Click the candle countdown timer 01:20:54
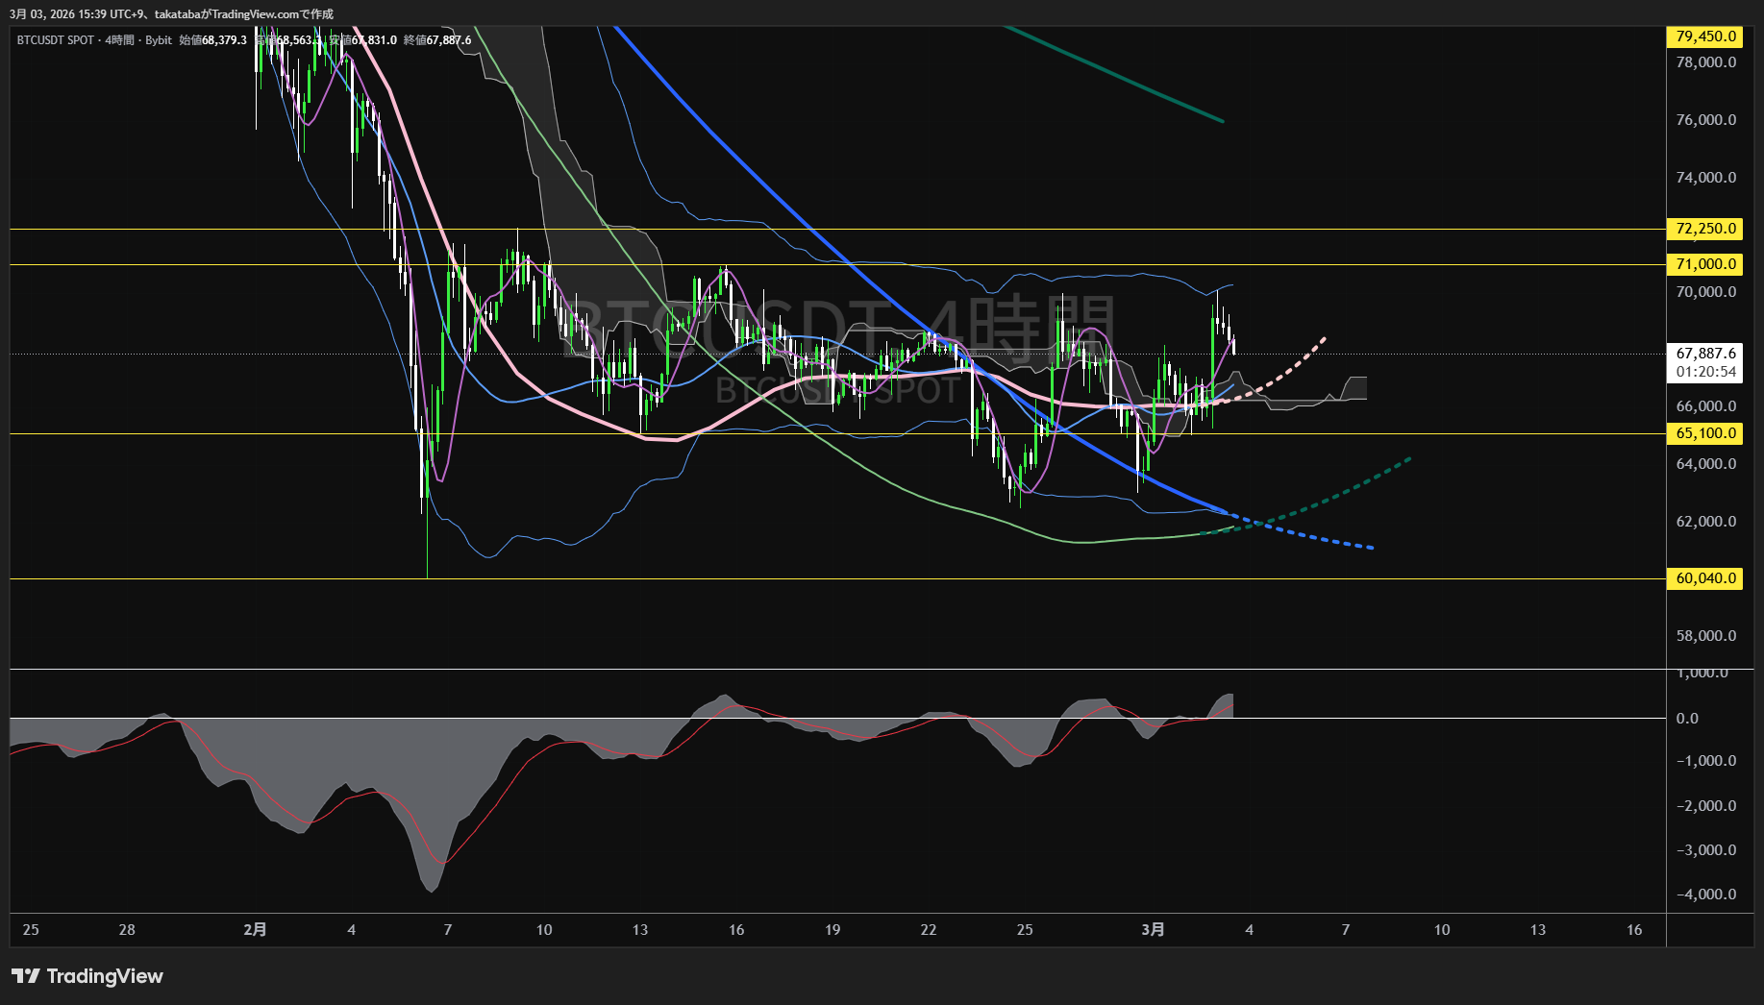This screenshot has height=1005, width=1764. [x=1705, y=372]
